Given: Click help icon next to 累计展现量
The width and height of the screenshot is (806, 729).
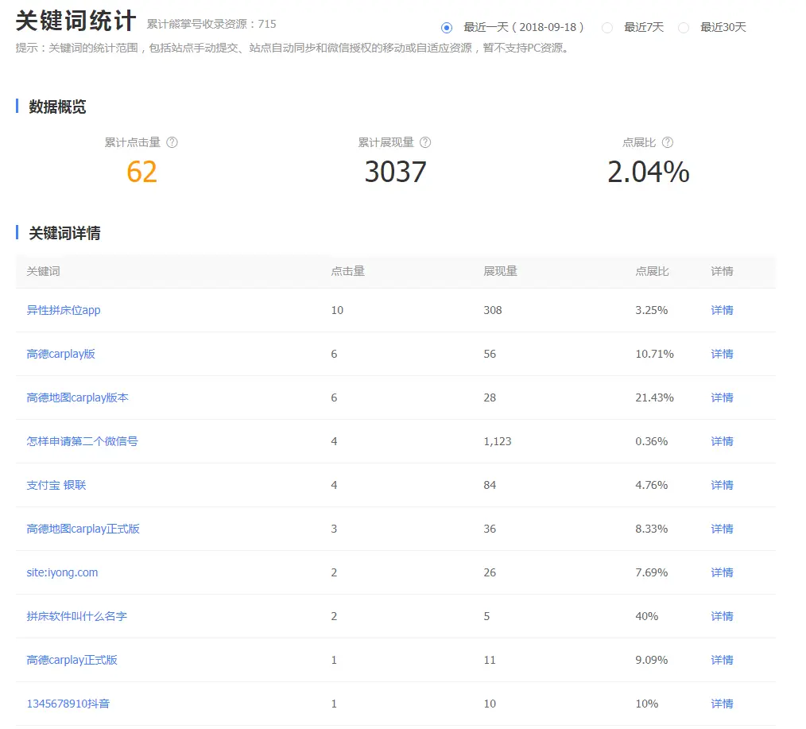Looking at the screenshot, I should [425, 143].
